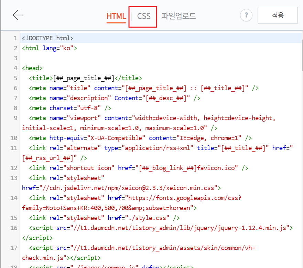Click line number 5 in gutter
Viewport: 303px width, 268px height.
[16, 78]
